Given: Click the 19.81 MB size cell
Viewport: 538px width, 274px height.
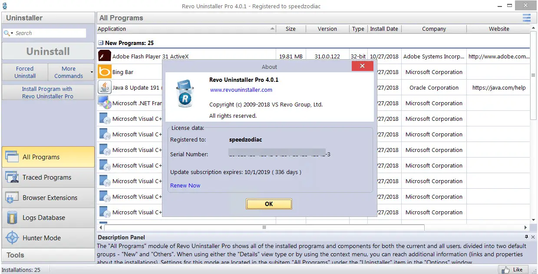Looking at the screenshot, I should pyautogui.click(x=291, y=56).
